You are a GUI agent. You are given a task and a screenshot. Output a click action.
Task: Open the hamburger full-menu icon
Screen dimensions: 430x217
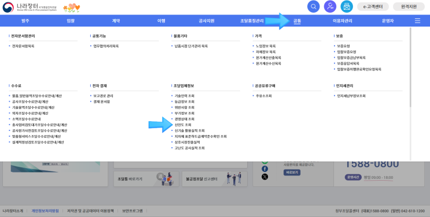click(x=417, y=21)
